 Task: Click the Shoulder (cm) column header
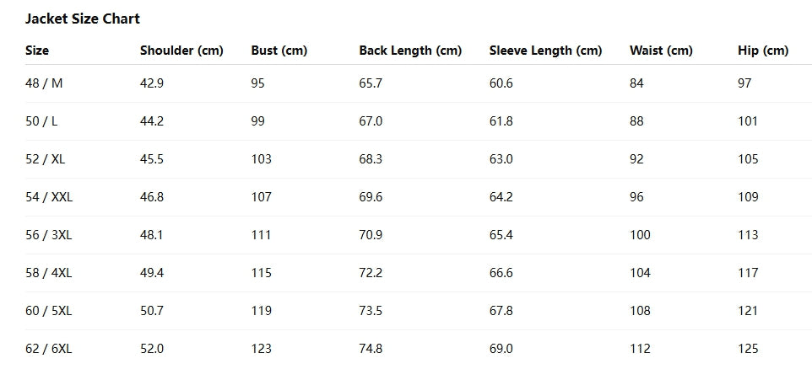point(181,51)
